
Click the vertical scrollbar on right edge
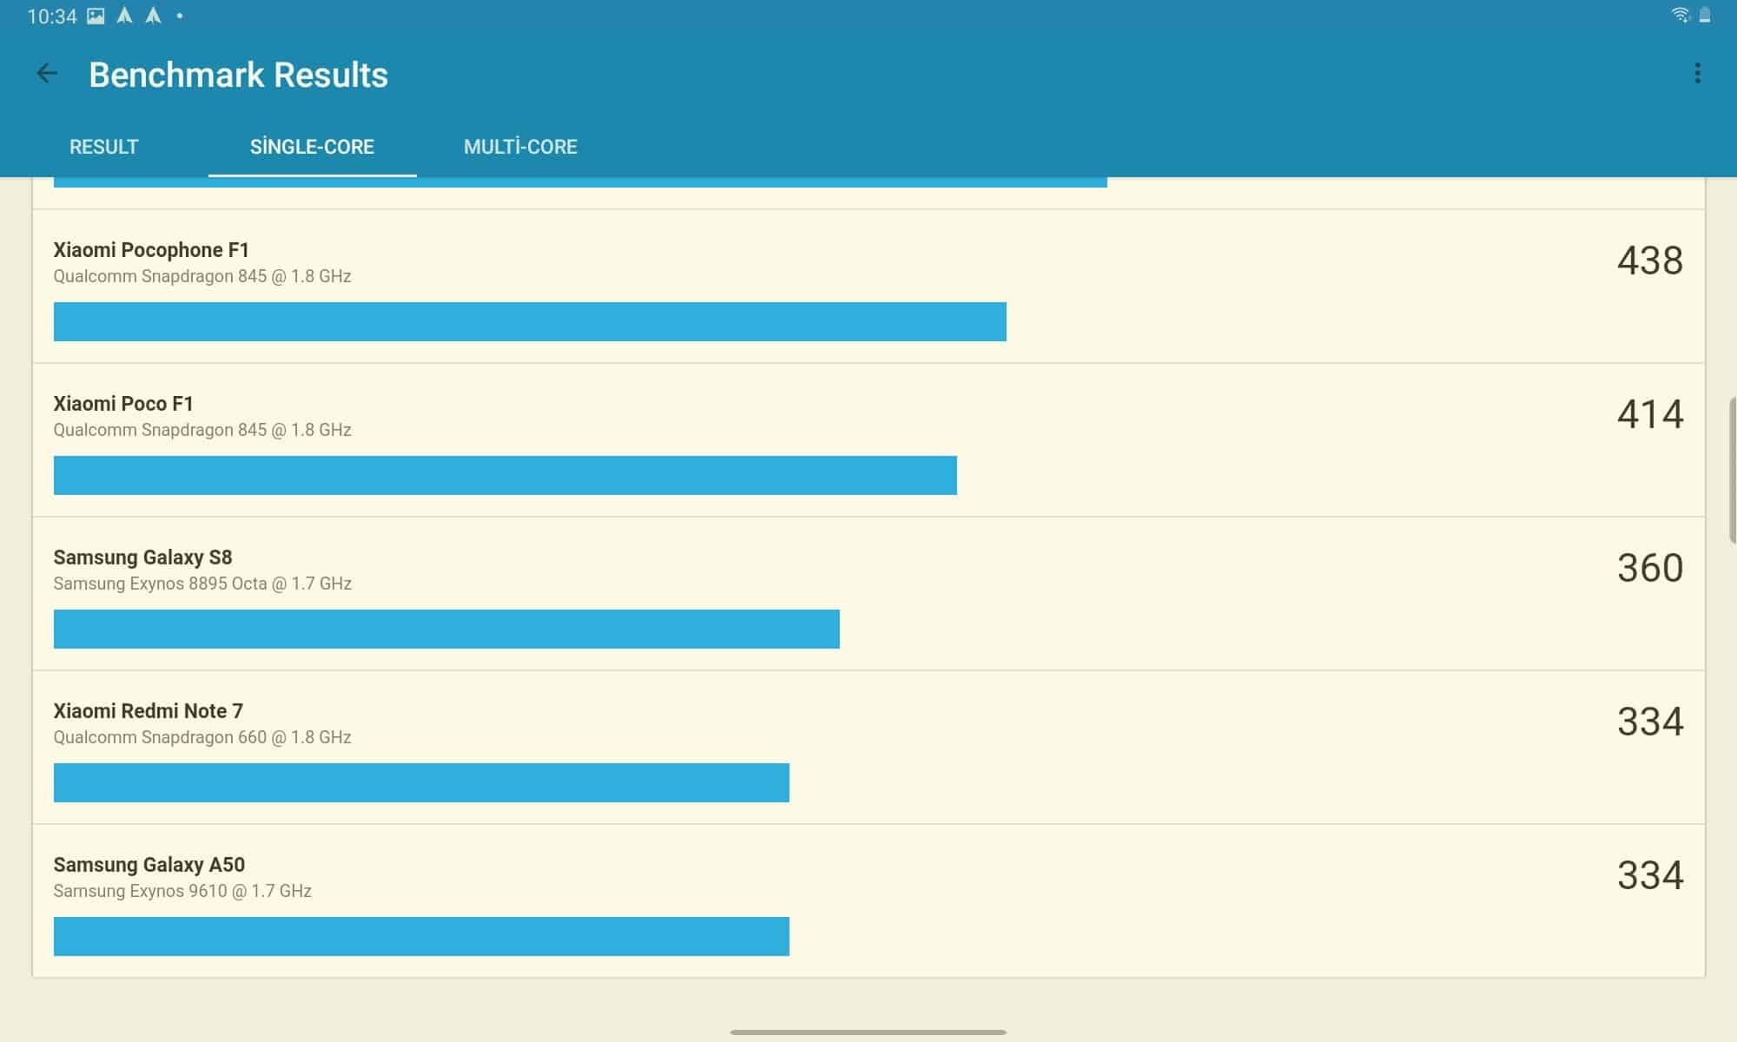coord(1733,471)
